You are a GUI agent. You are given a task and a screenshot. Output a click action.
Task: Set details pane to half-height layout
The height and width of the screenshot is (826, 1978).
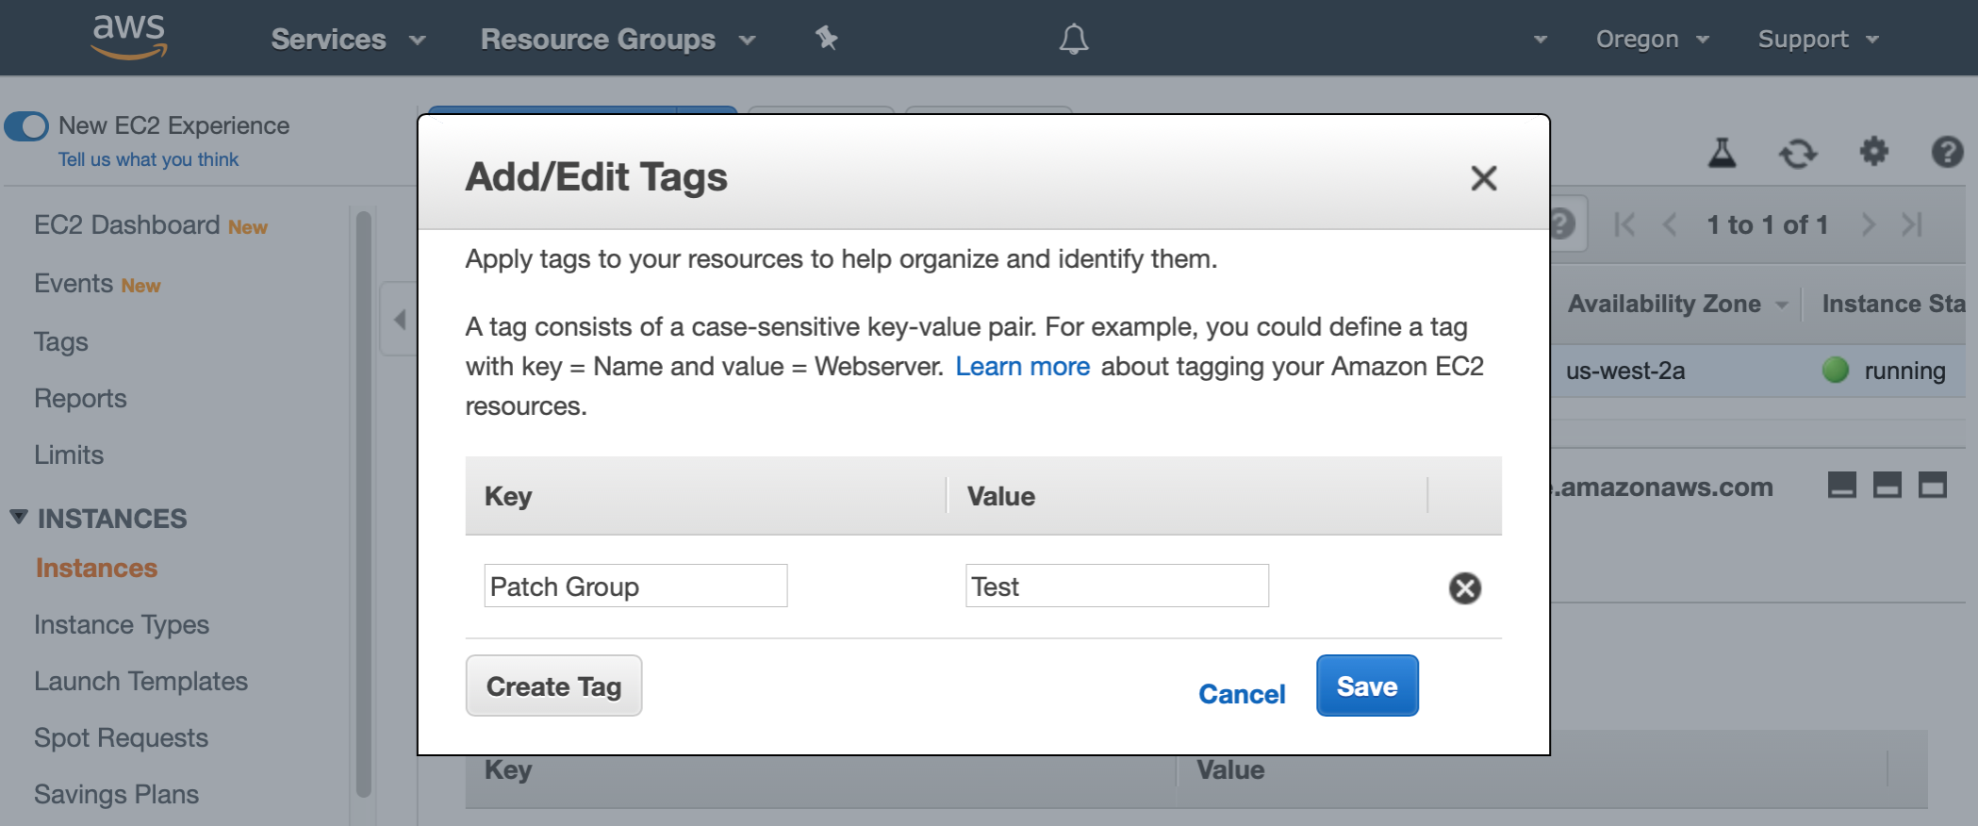[x=1887, y=485]
